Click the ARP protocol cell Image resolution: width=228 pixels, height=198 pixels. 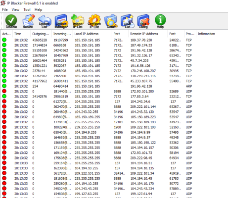pos(189,86)
